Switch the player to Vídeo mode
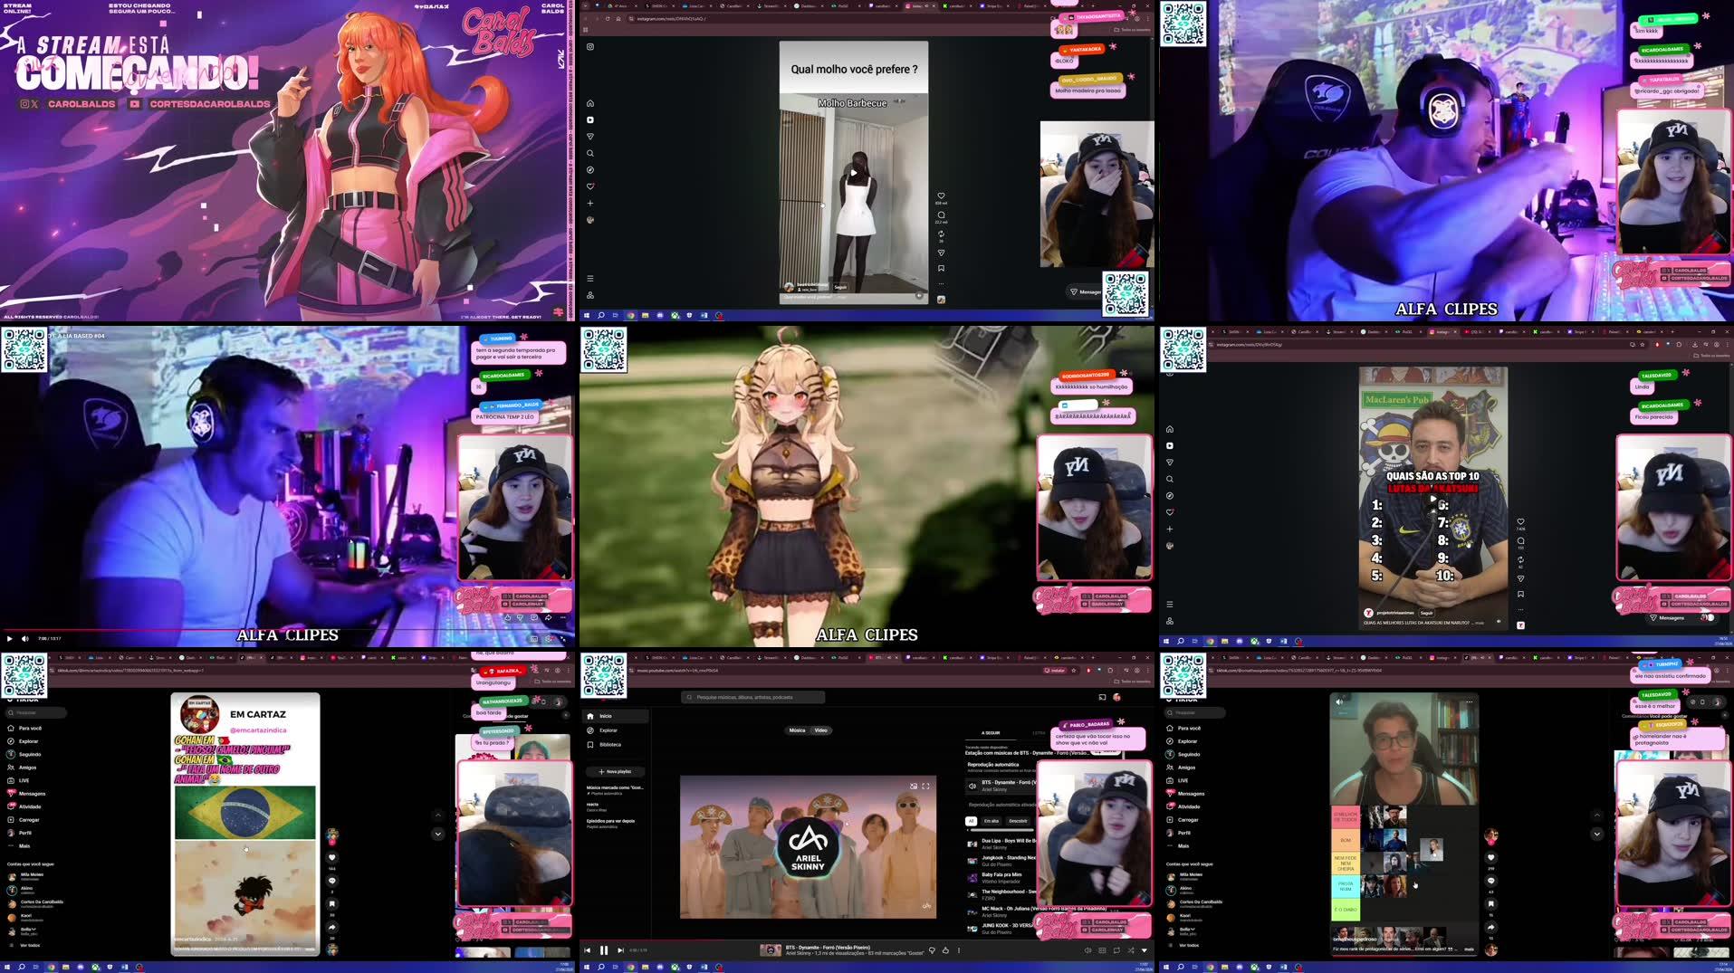The width and height of the screenshot is (1734, 973). [820, 730]
